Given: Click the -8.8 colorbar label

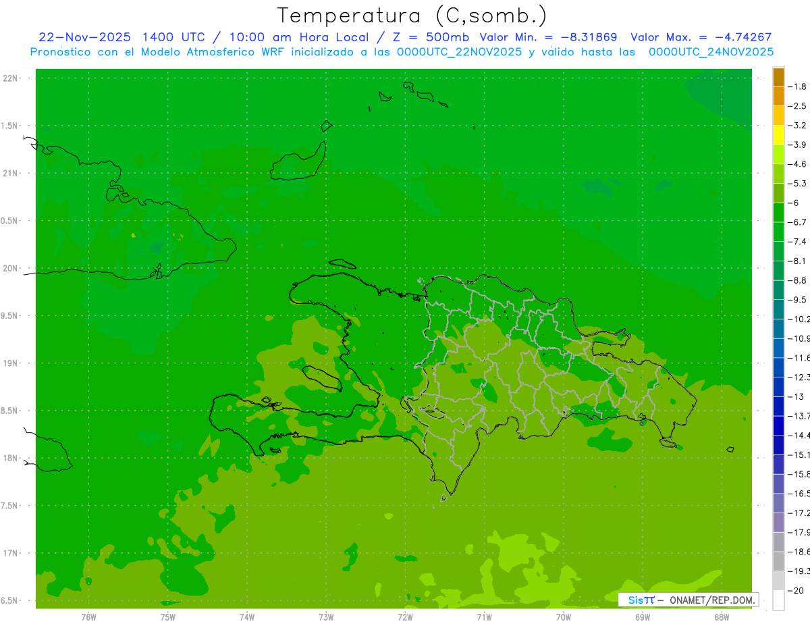Looking at the screenshot, I should click(798, 280).
